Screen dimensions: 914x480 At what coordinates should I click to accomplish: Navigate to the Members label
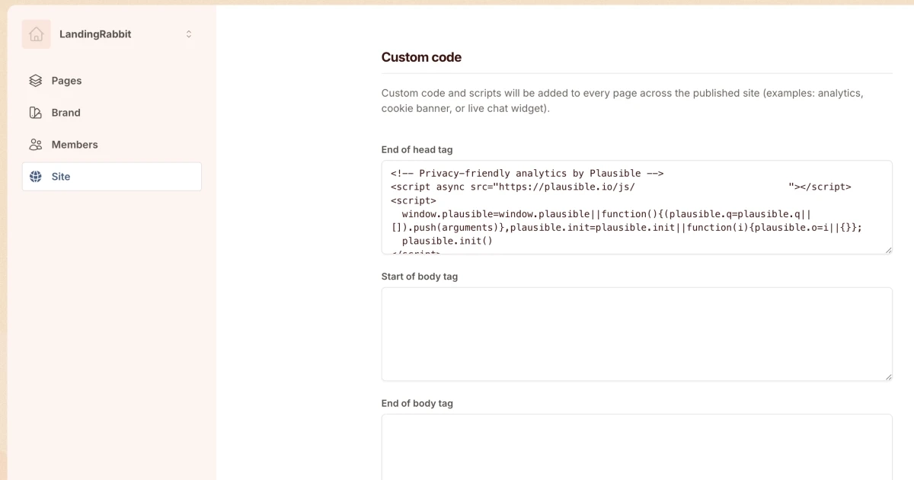75,145
